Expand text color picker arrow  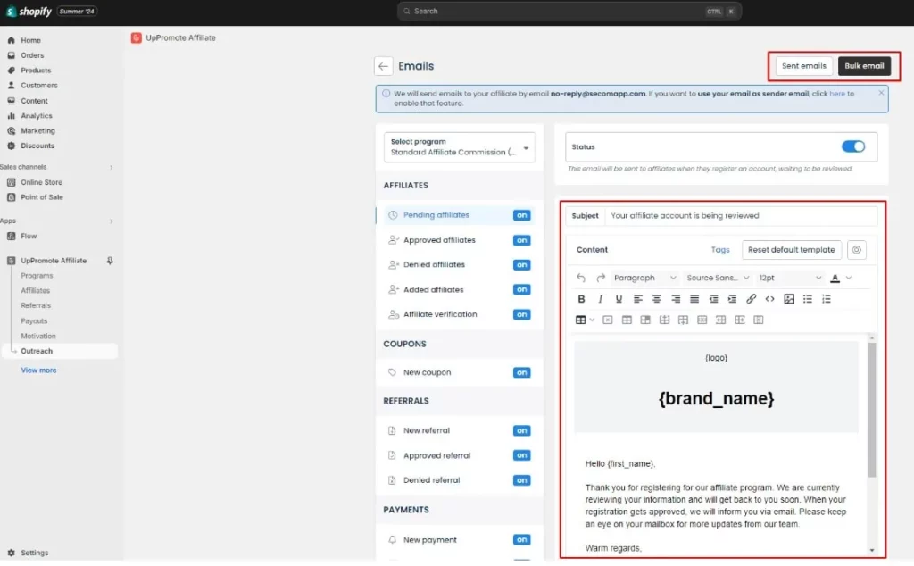coord(849,278)
